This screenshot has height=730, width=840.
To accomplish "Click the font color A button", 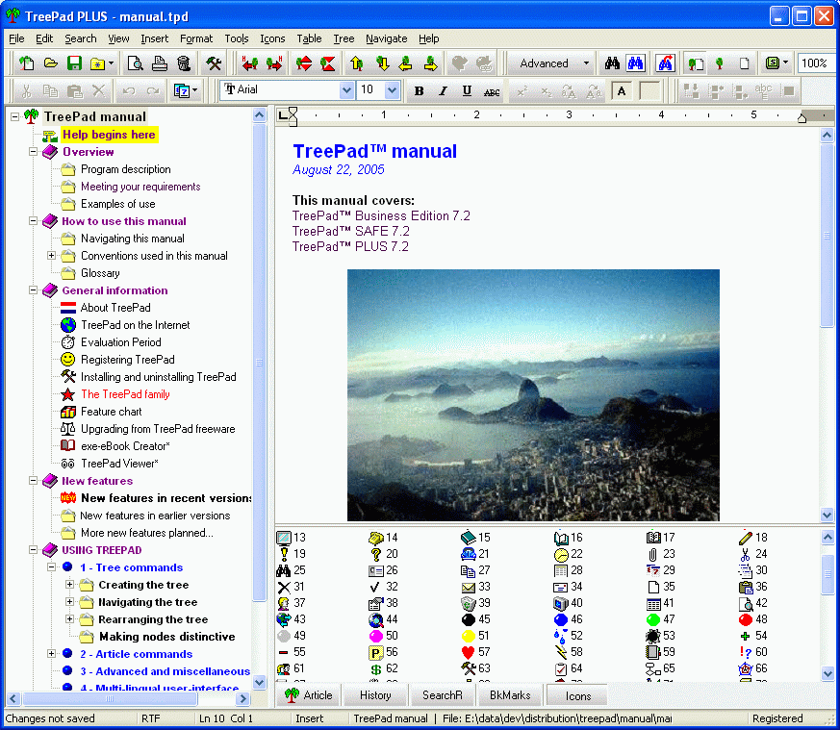I will pyautogui.click(x=622, y=91).
